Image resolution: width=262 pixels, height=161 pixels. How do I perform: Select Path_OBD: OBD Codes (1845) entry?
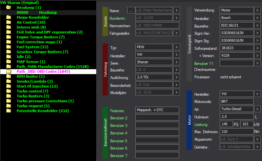(x=43, y=71)
